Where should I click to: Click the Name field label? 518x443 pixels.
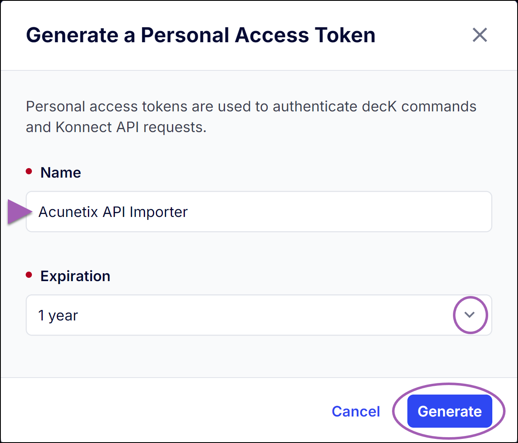pos(61,172)
